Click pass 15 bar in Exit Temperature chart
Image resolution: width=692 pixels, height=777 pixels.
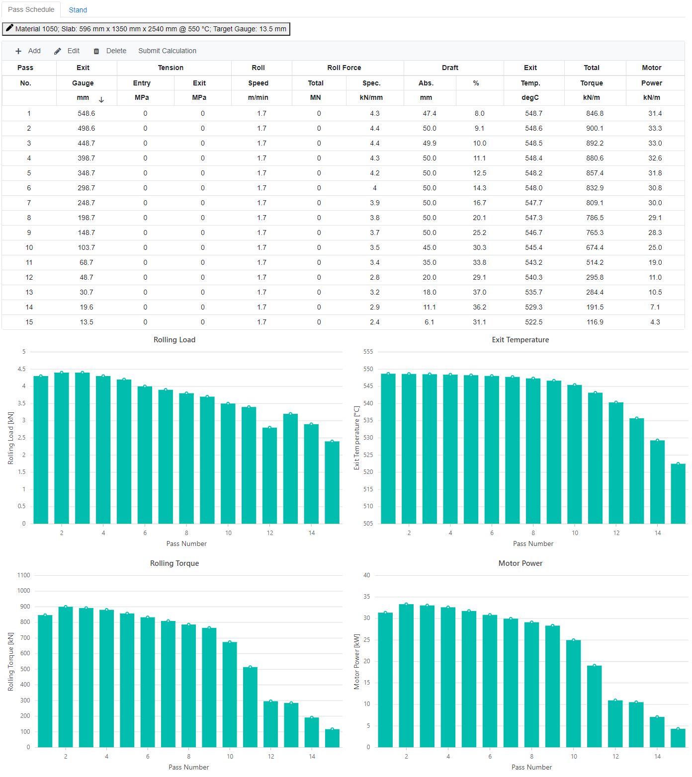pos(678,494)
